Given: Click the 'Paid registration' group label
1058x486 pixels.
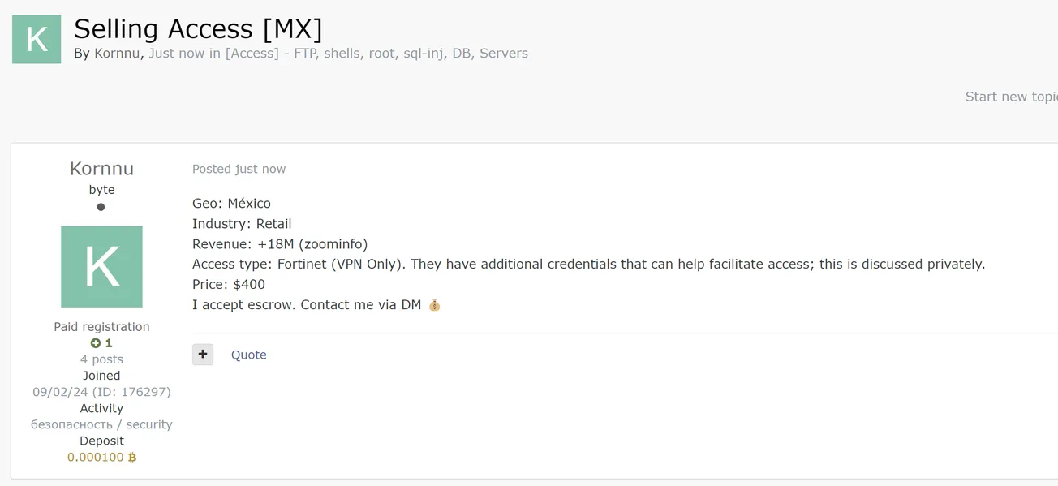Looking at the screenshot, I should [x=101, y=327].
